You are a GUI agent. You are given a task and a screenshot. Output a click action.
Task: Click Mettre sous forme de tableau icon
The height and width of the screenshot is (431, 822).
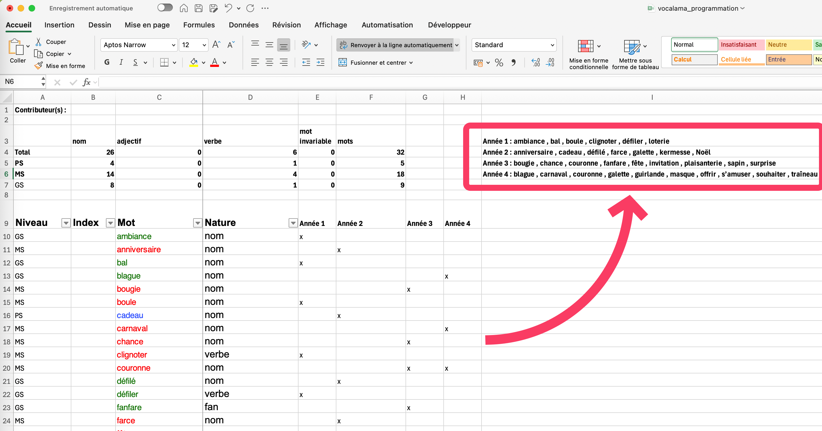click(x=632, y=47)
